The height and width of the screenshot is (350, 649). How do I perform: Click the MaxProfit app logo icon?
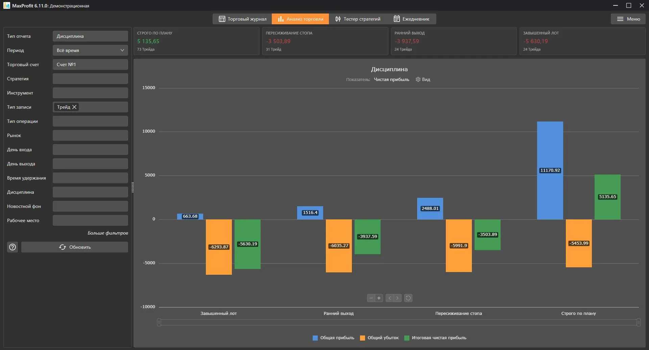(7, 5)
